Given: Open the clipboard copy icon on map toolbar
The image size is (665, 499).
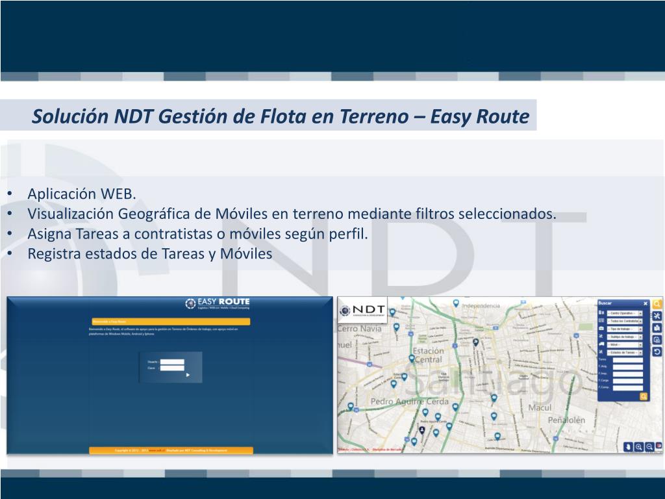Looking at the screenshot, I should pyautogui.click(x=657, y=339).
